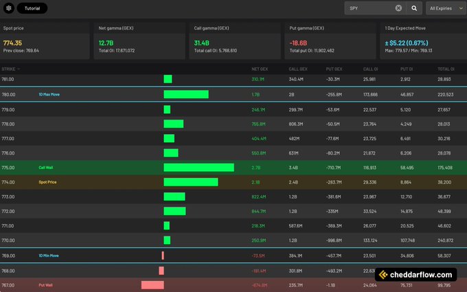This screenshot has width=467, height=292.
Task: Click the 772.00 green gamma bar
Action: 174,211
